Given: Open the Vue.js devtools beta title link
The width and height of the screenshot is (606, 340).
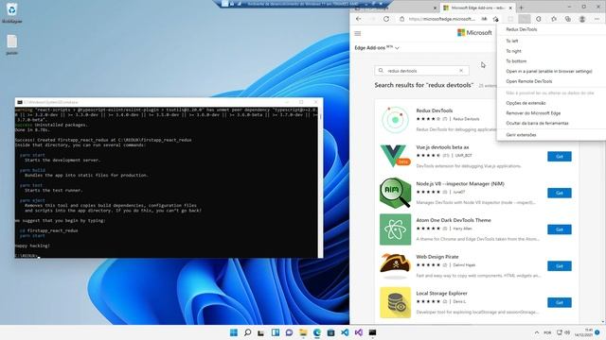Looking at the screenshot, I should coord(442,147).
